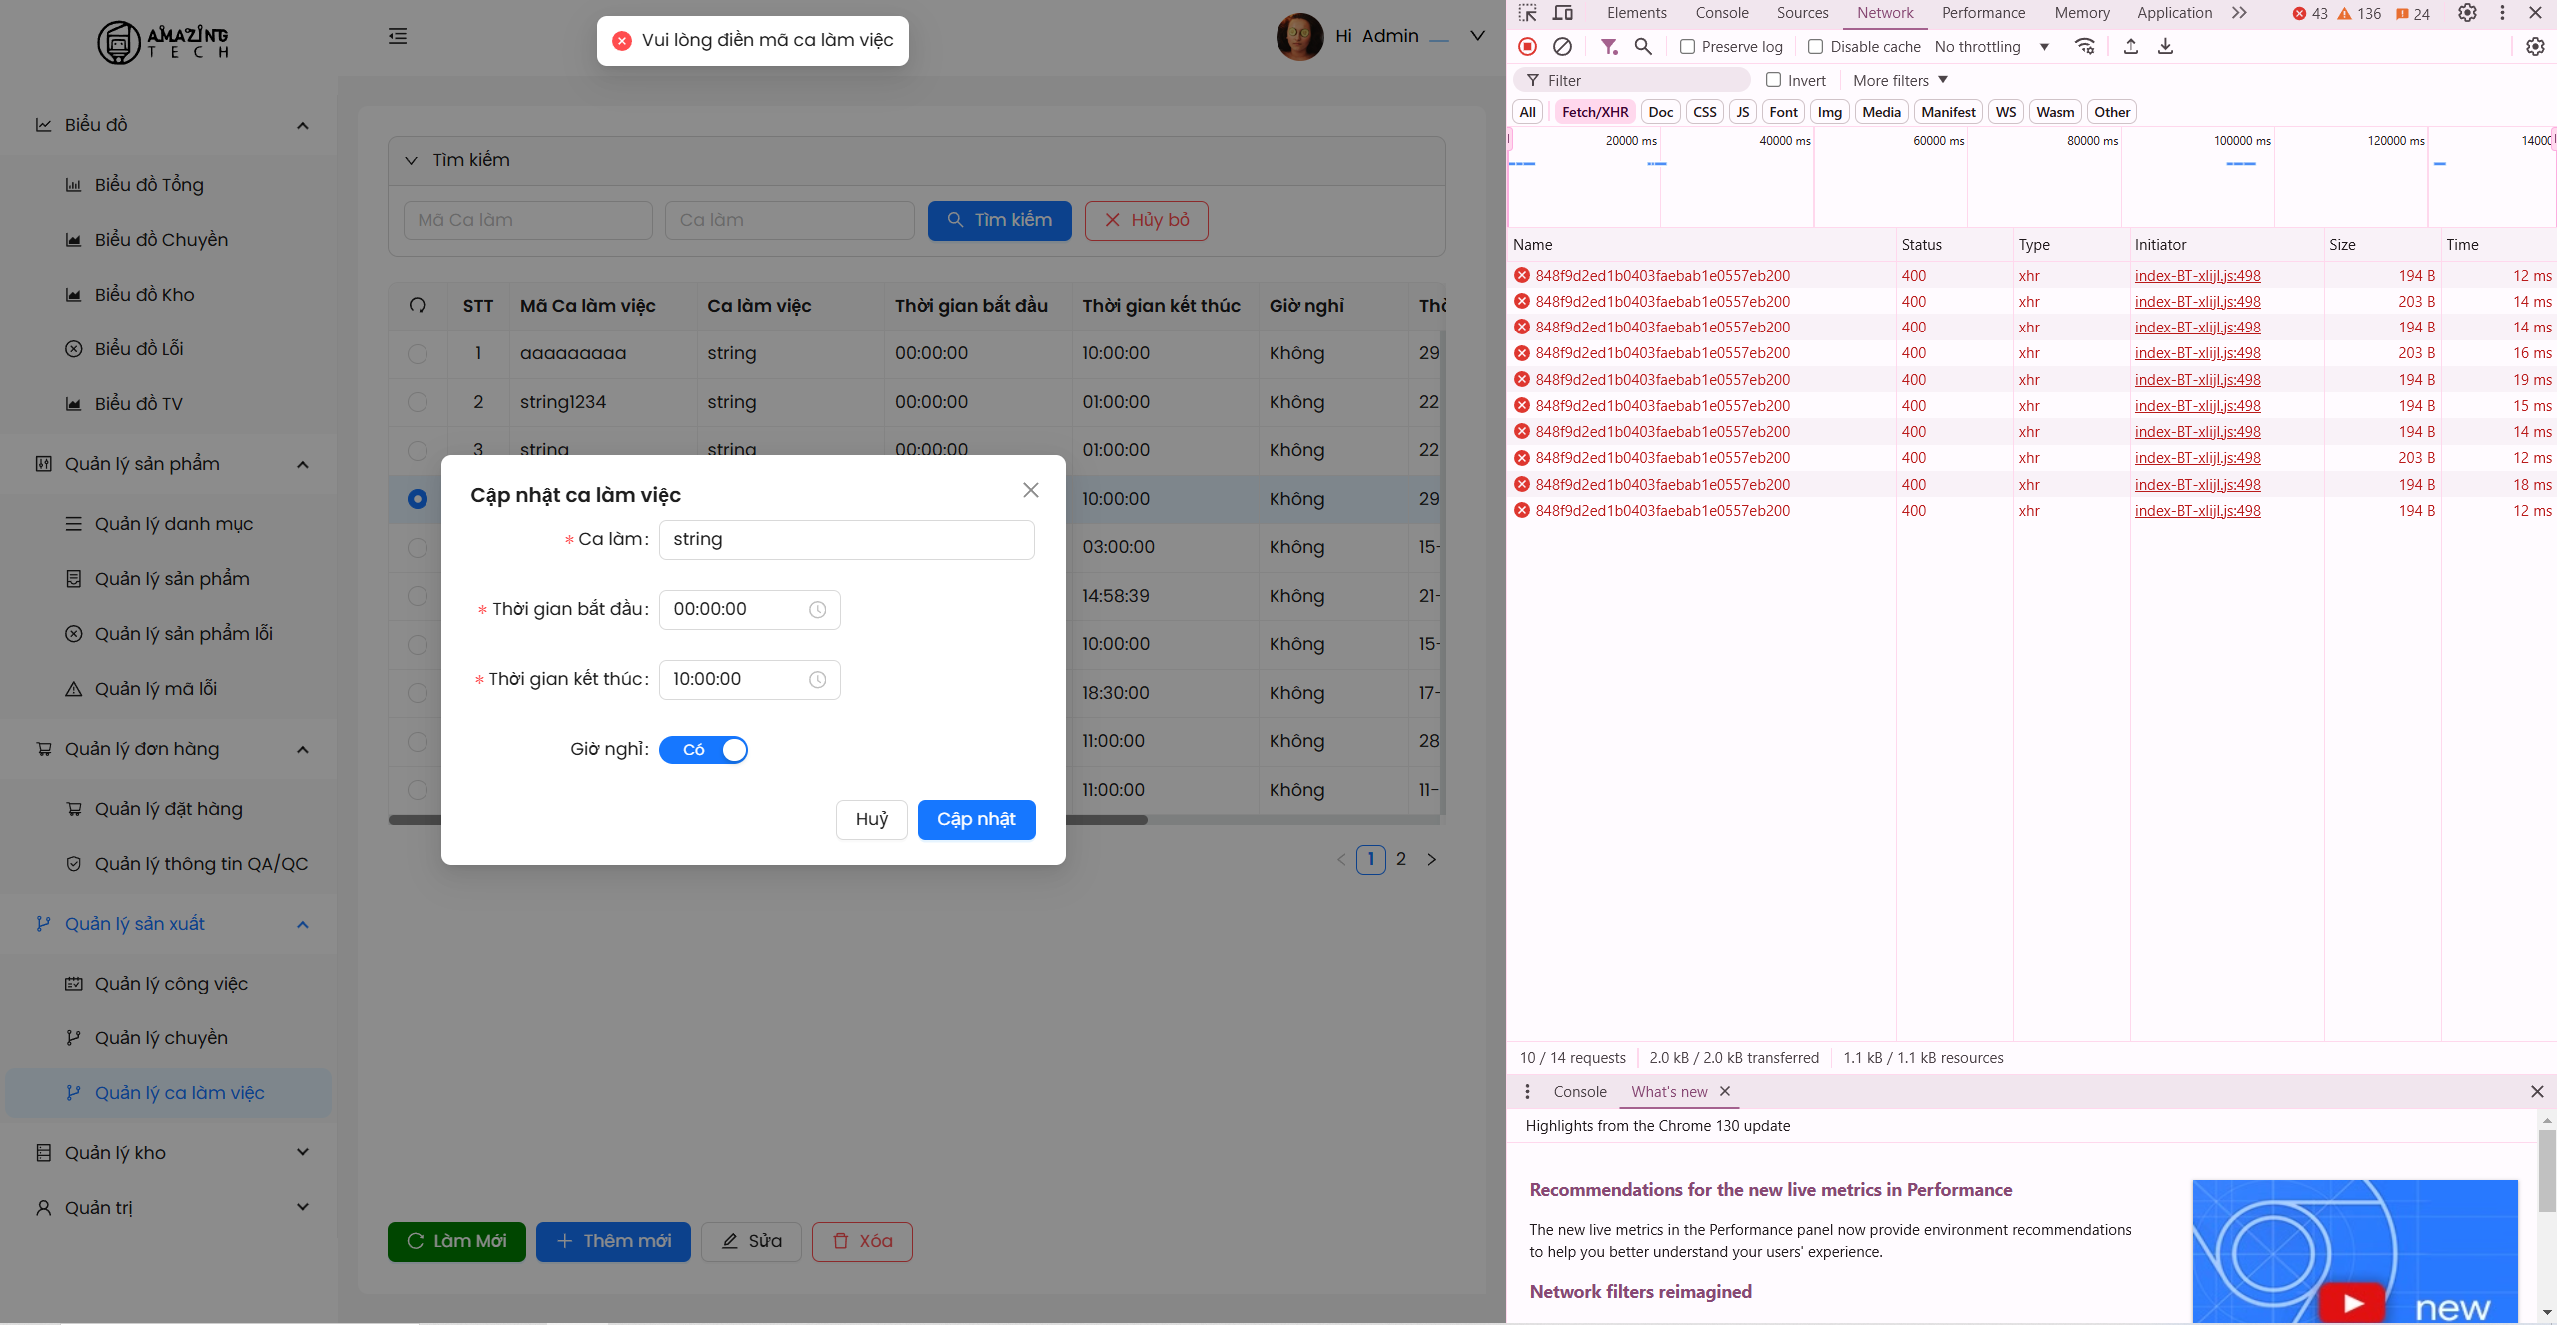Expand the More filters dropdown
This screenshot has height=1325, width=2557.
point(1900,80)
